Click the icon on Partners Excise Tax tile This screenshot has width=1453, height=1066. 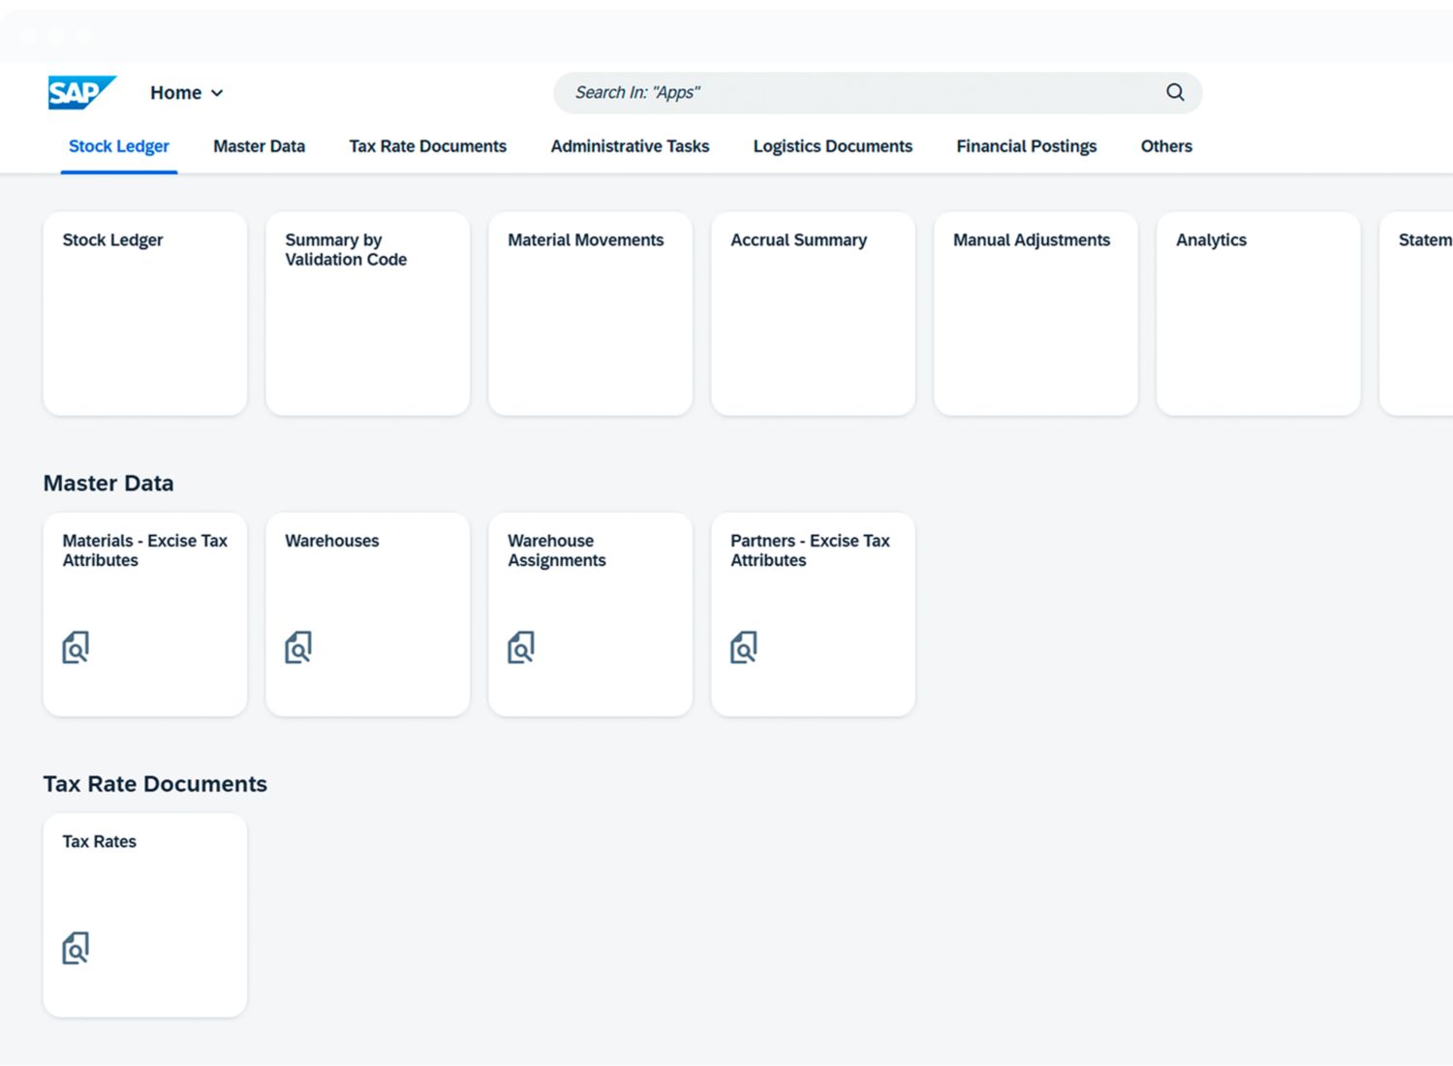[744, 647]
